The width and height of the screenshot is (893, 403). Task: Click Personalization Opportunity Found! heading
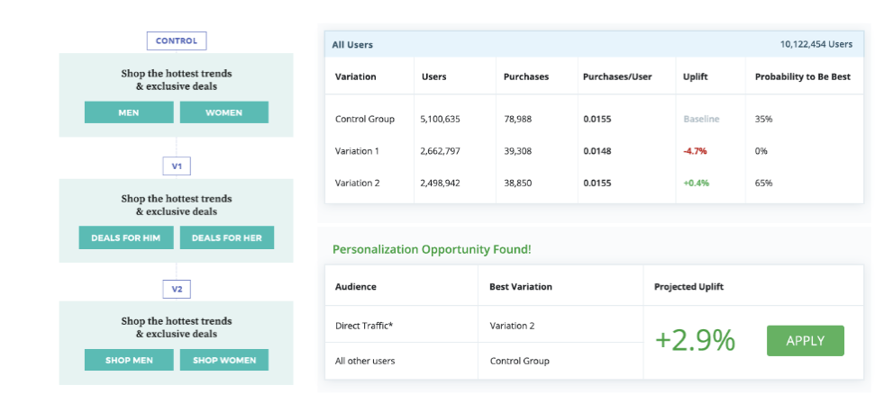[432, 249]
